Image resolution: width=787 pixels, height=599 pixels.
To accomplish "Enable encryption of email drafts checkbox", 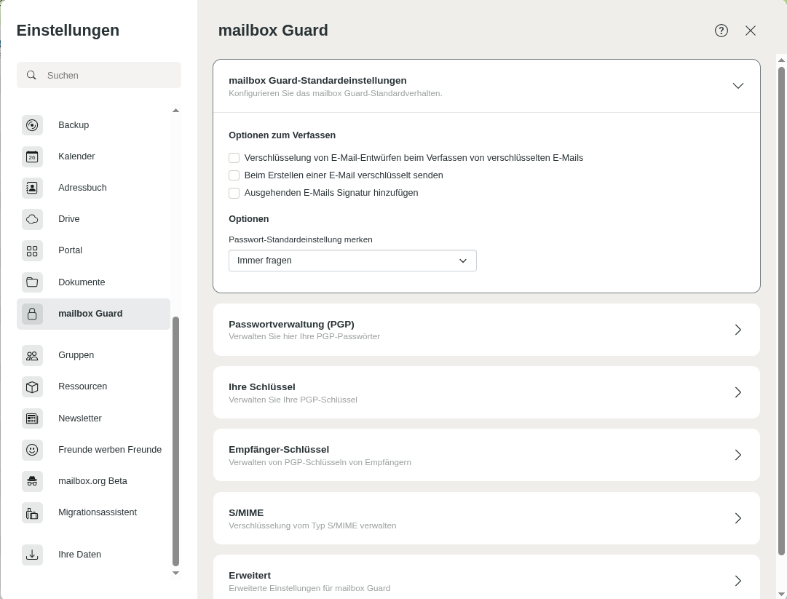I will pos(234,158).
